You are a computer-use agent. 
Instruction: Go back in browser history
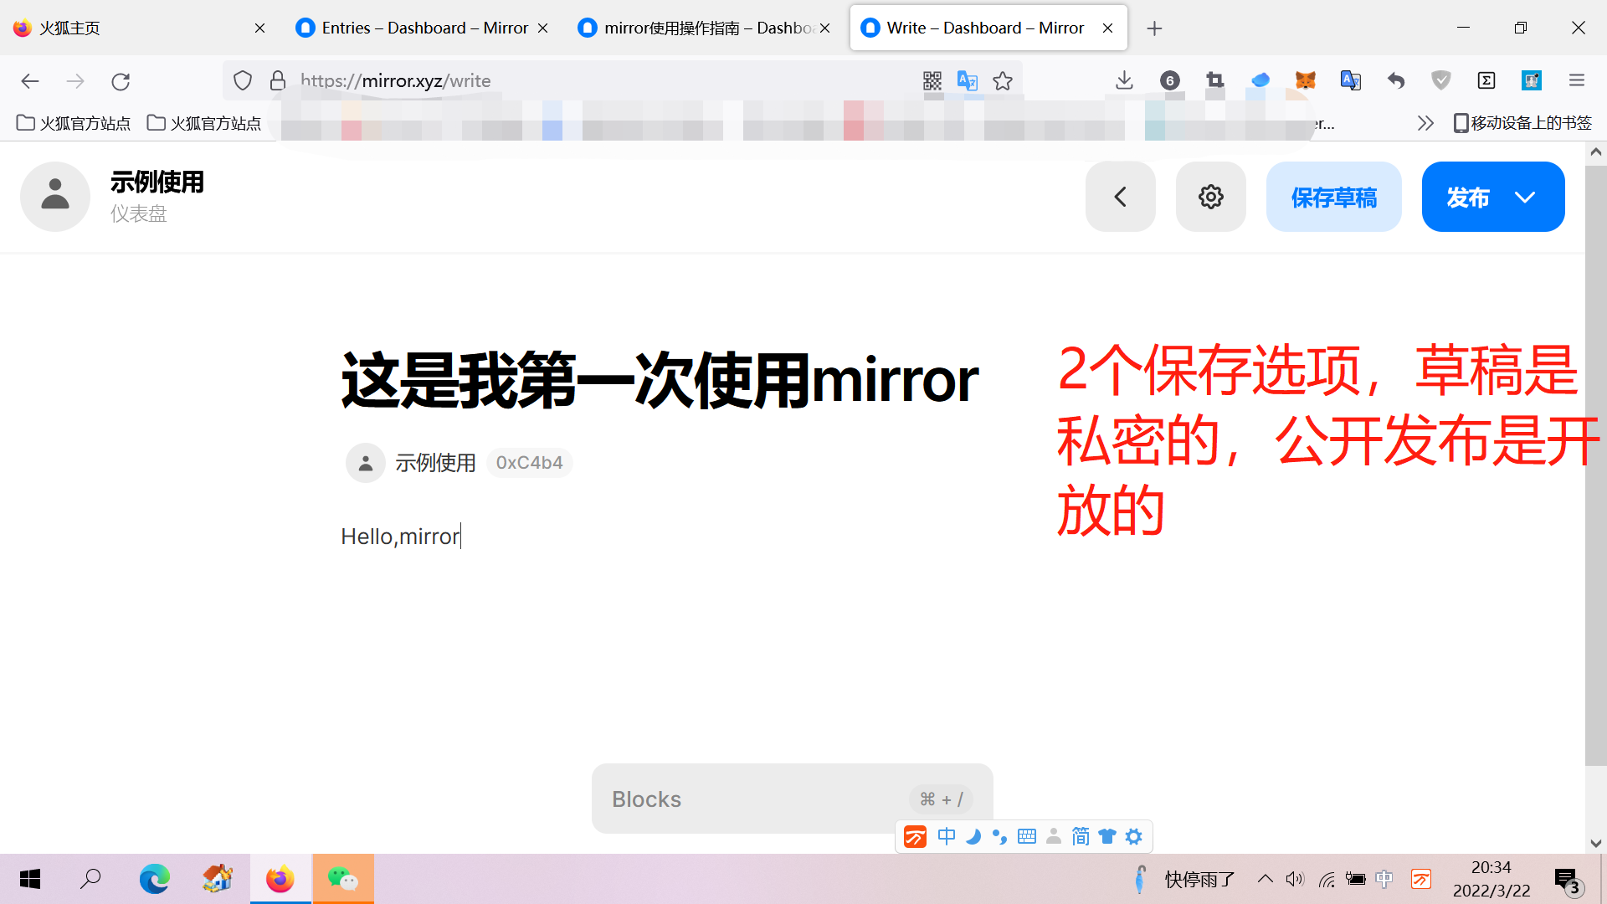coord(30,81)
